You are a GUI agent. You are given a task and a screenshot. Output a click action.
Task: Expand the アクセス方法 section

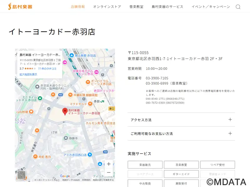(x=181, y=120)
